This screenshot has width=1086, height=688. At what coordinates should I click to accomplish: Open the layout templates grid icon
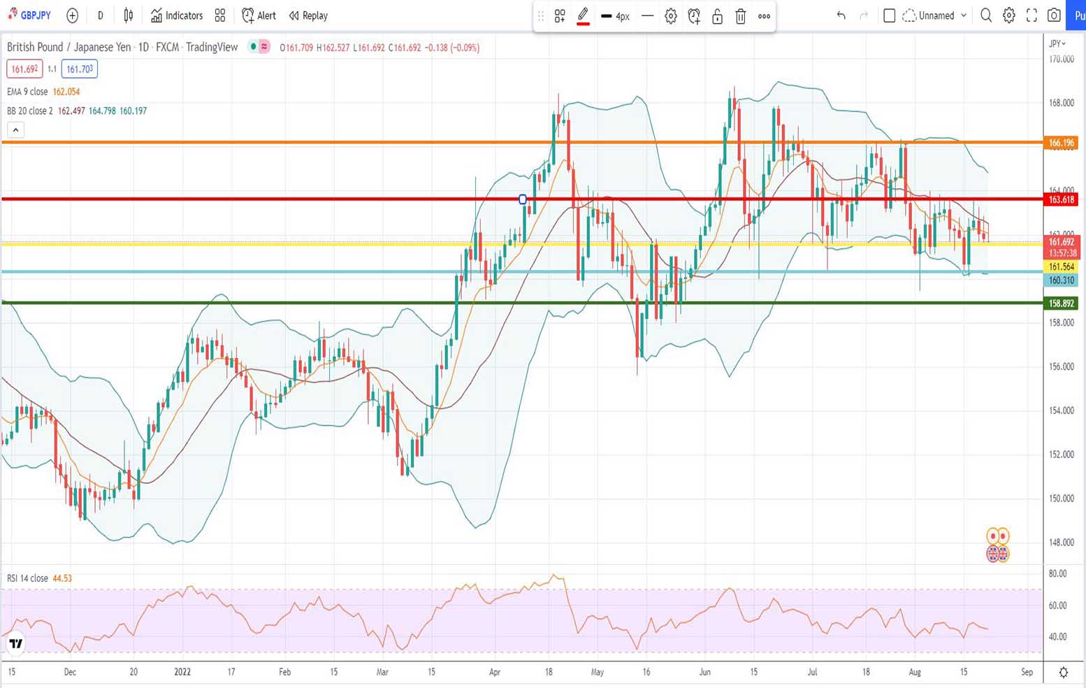tap(220, 15)
